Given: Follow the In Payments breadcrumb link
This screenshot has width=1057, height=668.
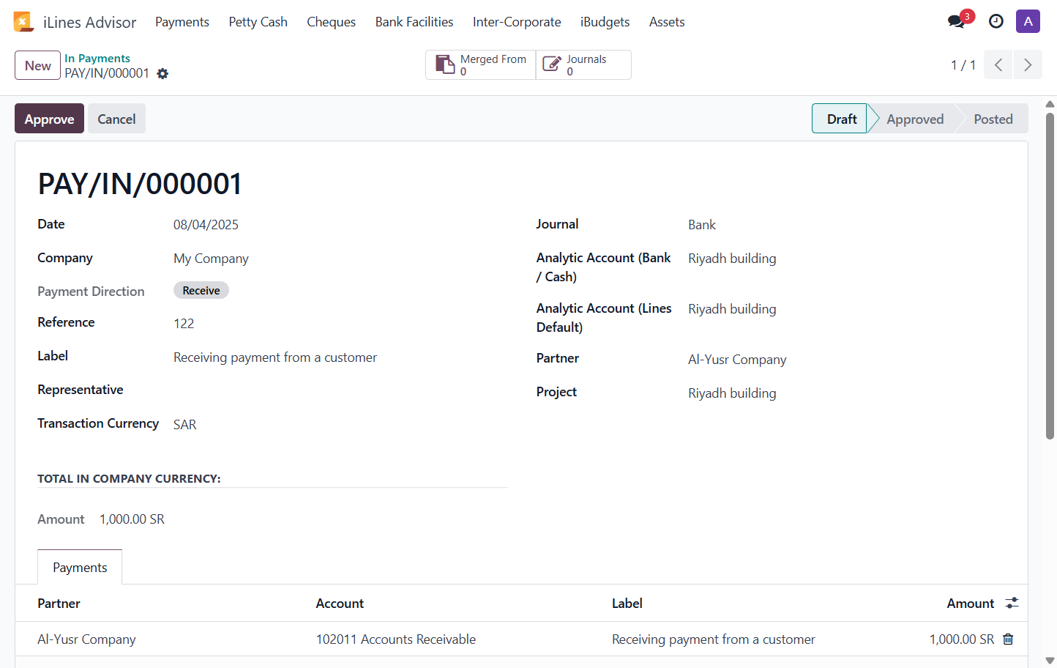Looking at the screenshot, I should coord(97,58).
